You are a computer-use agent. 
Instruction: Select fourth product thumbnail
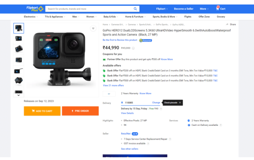pyautogui.click(x=19, y=60)
